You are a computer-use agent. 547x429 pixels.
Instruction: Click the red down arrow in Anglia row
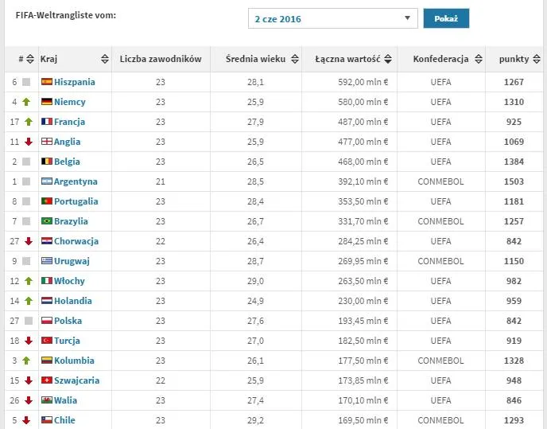click(29, 142)
